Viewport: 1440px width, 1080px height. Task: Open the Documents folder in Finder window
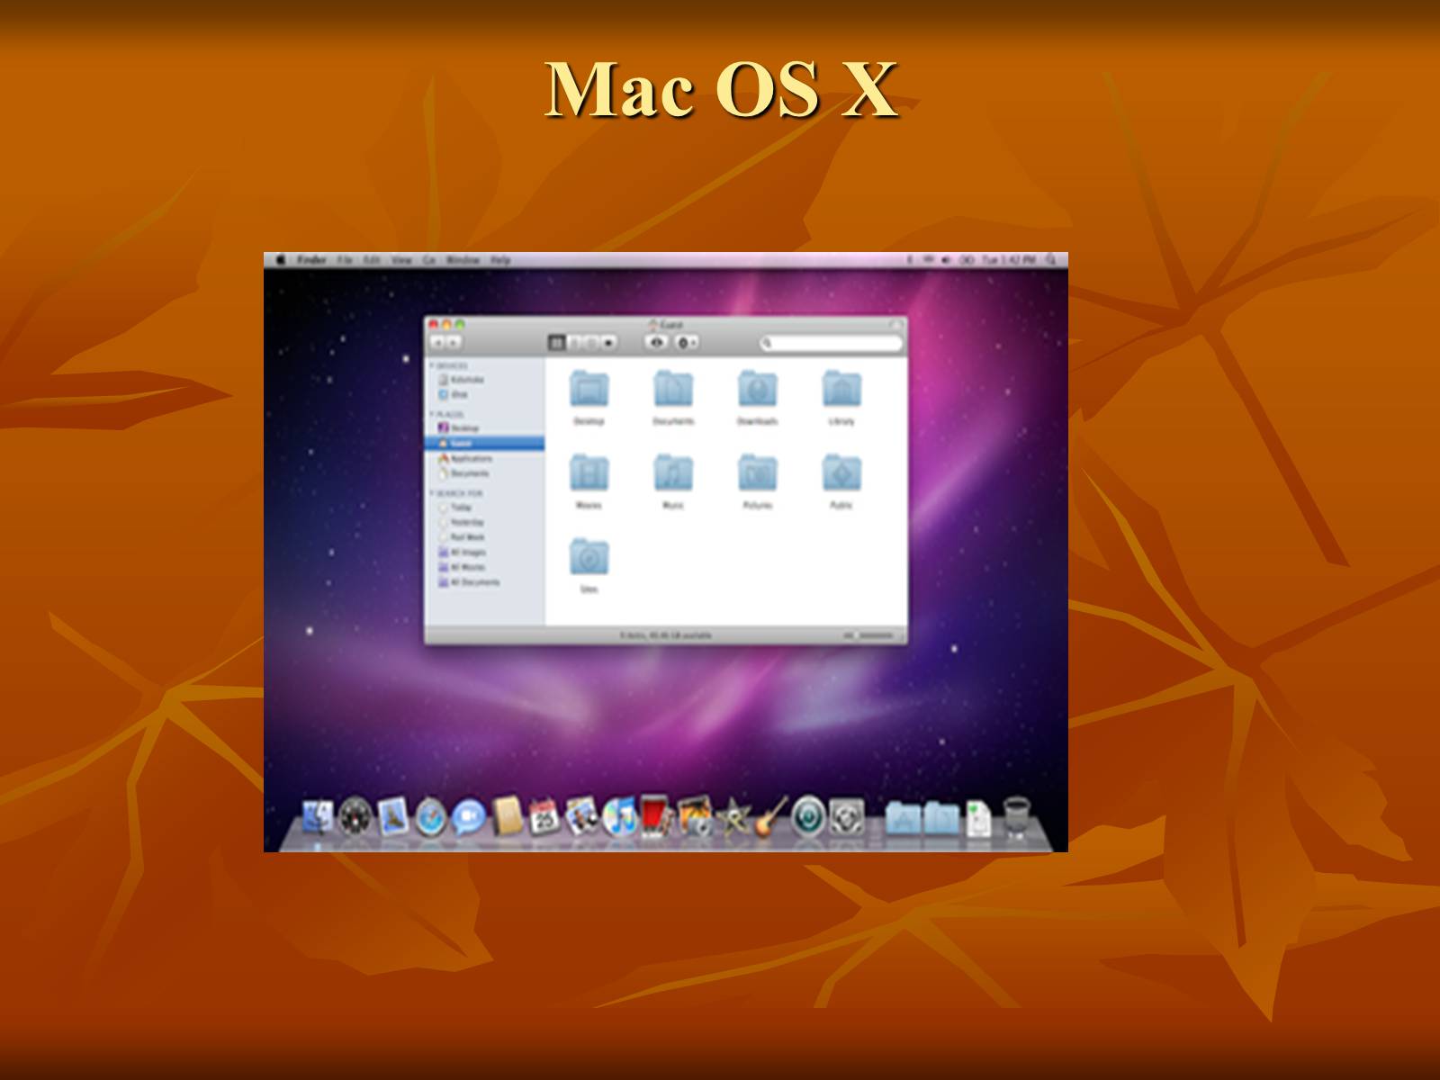coord(673,389)
